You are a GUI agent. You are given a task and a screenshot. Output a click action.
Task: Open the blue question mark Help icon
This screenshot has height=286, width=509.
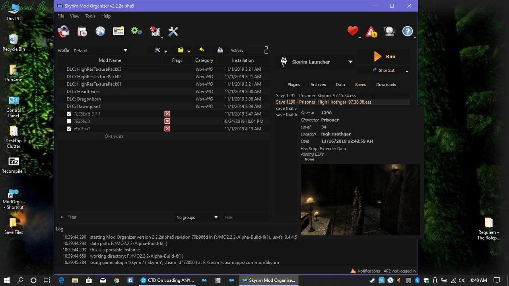(x=408, y=31)
